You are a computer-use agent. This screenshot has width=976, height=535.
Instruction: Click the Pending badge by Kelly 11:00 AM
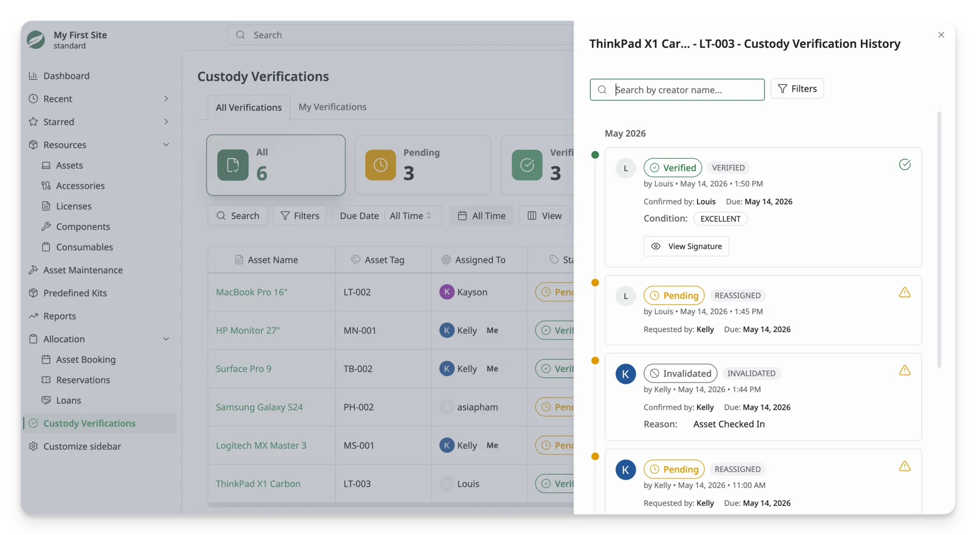coord(674,469)
